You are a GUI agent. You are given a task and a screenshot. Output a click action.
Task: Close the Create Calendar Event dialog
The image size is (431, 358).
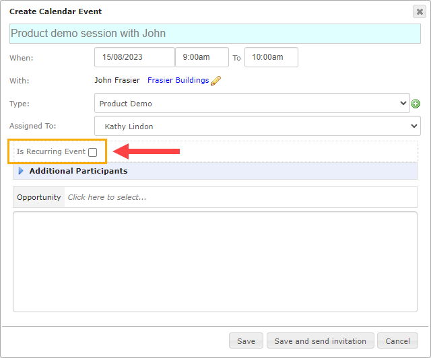(x=420, y=12)
